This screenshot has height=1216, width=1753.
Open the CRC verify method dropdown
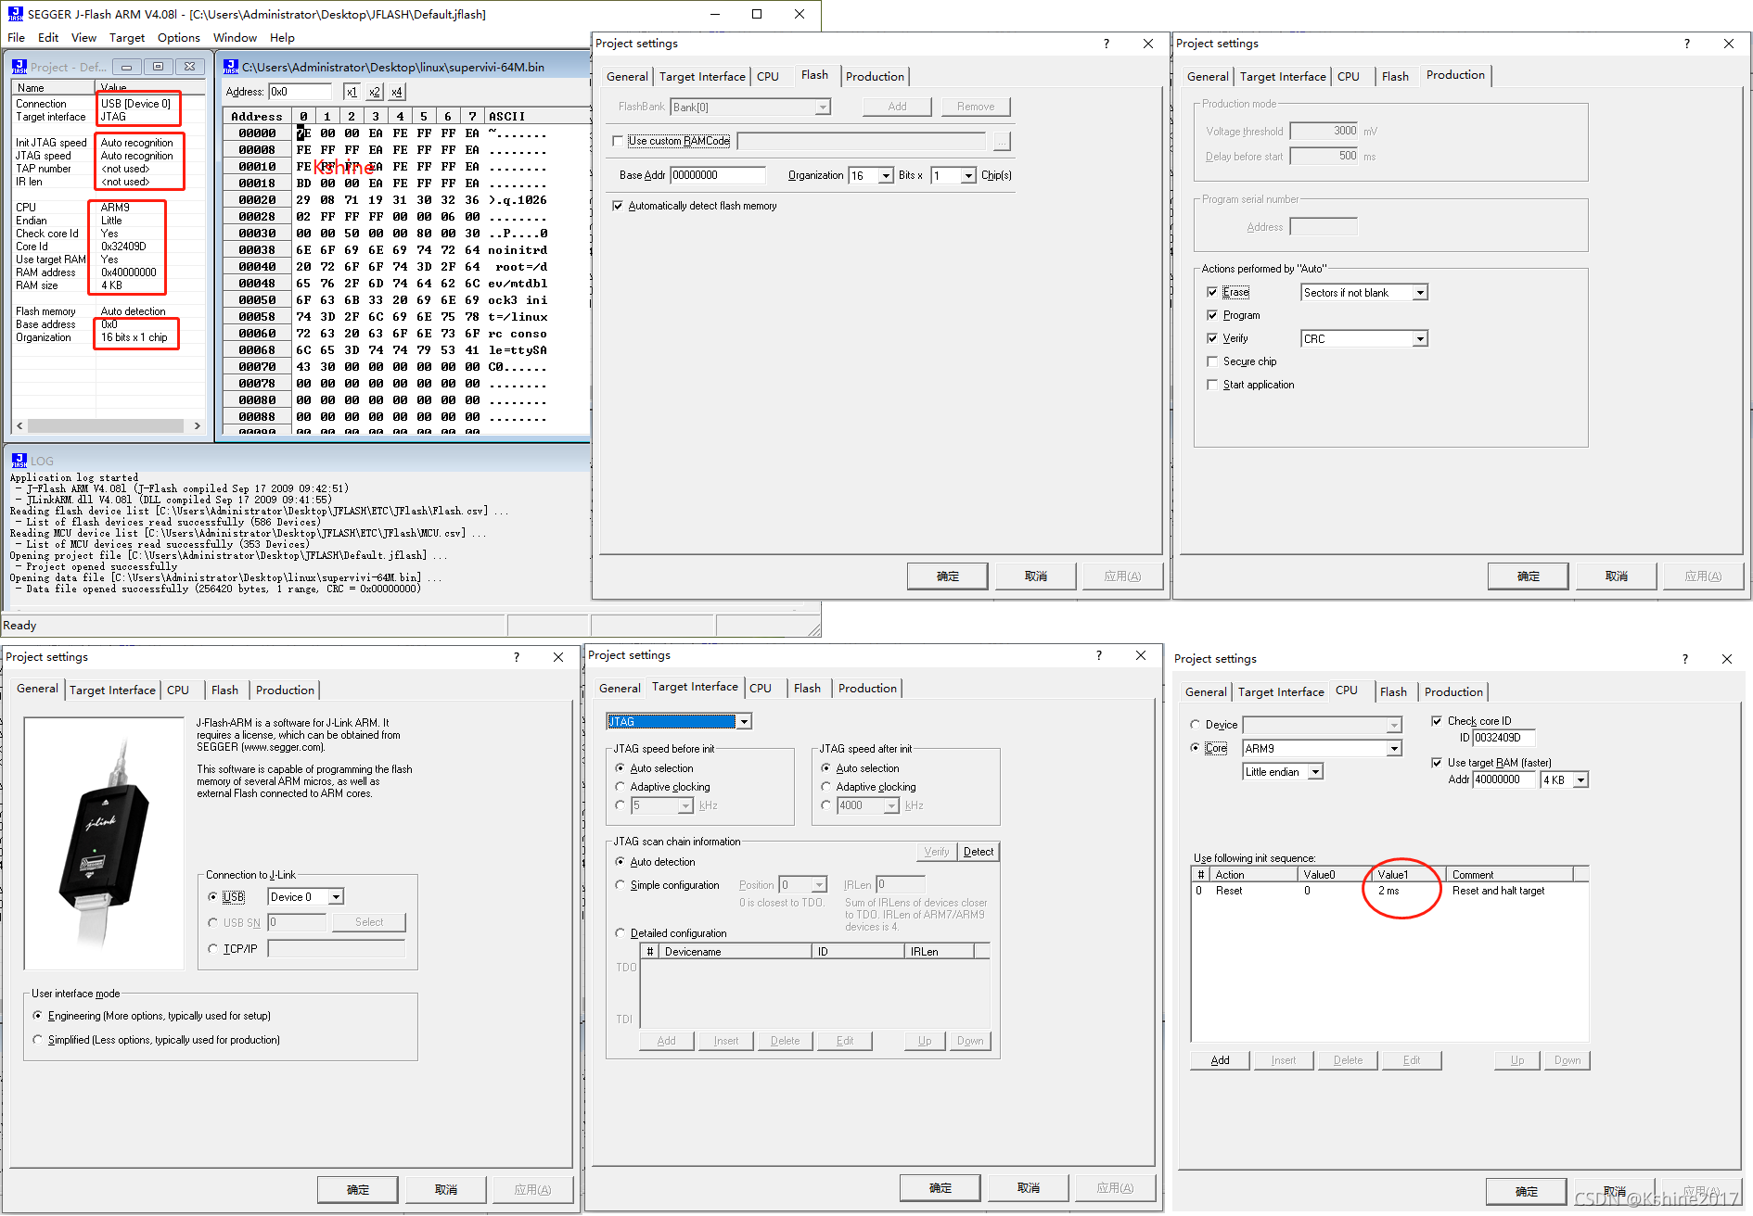click(x=1420, y=339)
